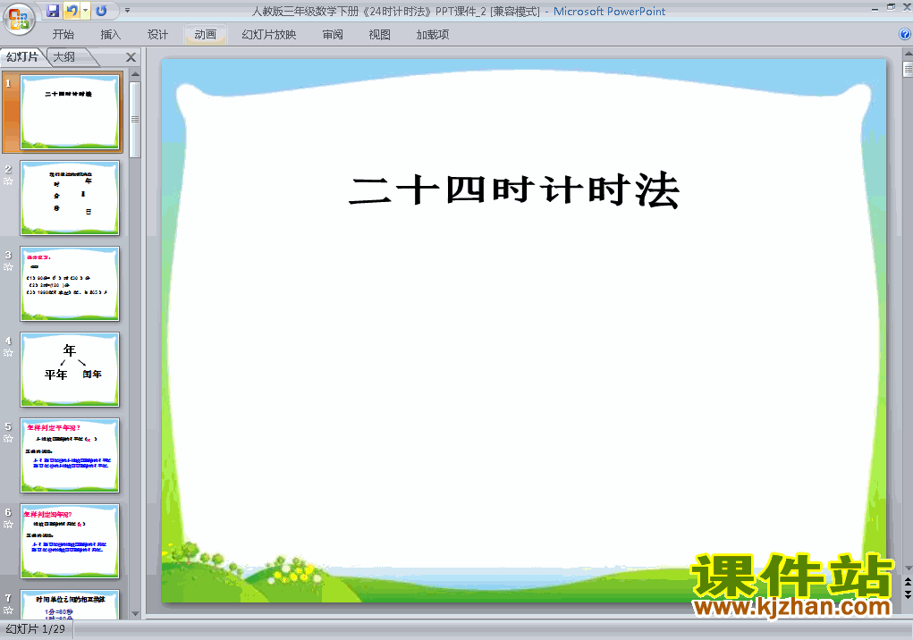Switch to the 插入 ribbon tab

pyautogui.click(x=111, y=35)
